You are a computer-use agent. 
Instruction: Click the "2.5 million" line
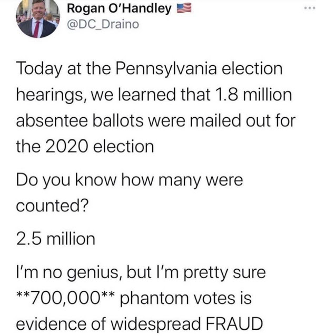pyautogui.click(x=56, y=239)
